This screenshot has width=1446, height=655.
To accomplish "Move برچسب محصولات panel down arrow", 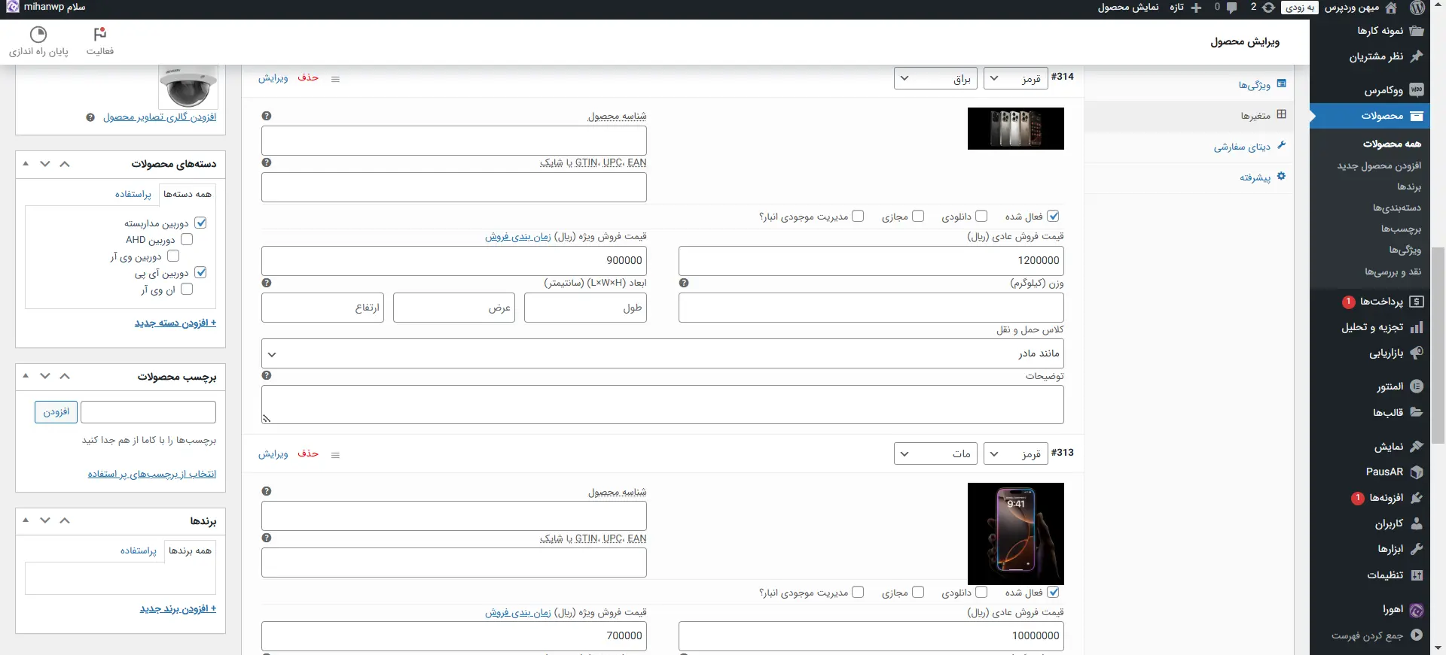I will [45, 376].
